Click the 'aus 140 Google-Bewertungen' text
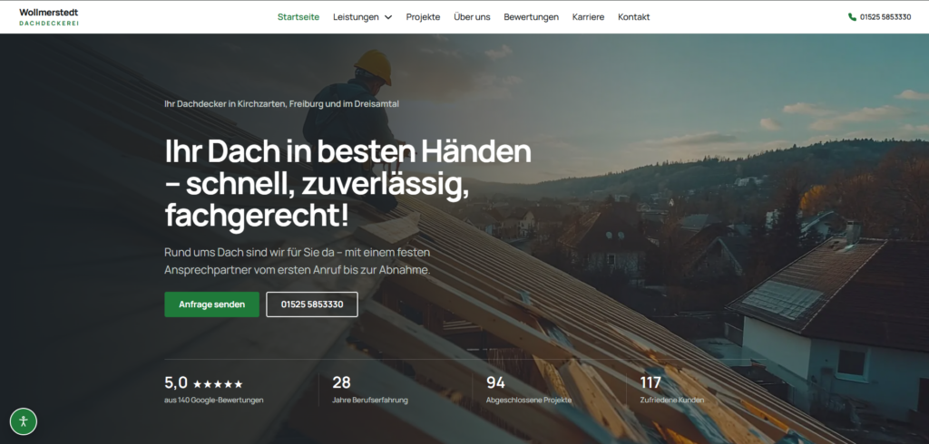This screenshot has width=929, height=444. tap(214, 401)
